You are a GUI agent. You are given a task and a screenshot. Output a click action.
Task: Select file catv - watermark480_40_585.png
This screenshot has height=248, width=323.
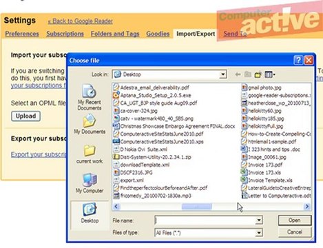pyautogui.click(x=154, y=118)
